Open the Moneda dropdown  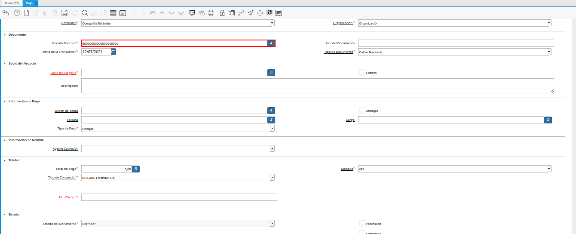549,169
